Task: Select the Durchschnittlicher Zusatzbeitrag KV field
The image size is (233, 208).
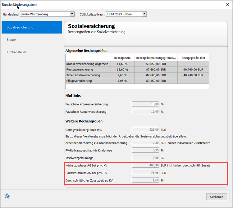Action: coord(146,180)
